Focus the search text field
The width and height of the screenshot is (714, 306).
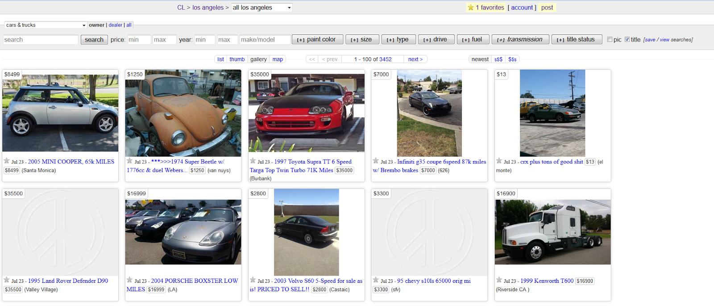coord(41,39)
